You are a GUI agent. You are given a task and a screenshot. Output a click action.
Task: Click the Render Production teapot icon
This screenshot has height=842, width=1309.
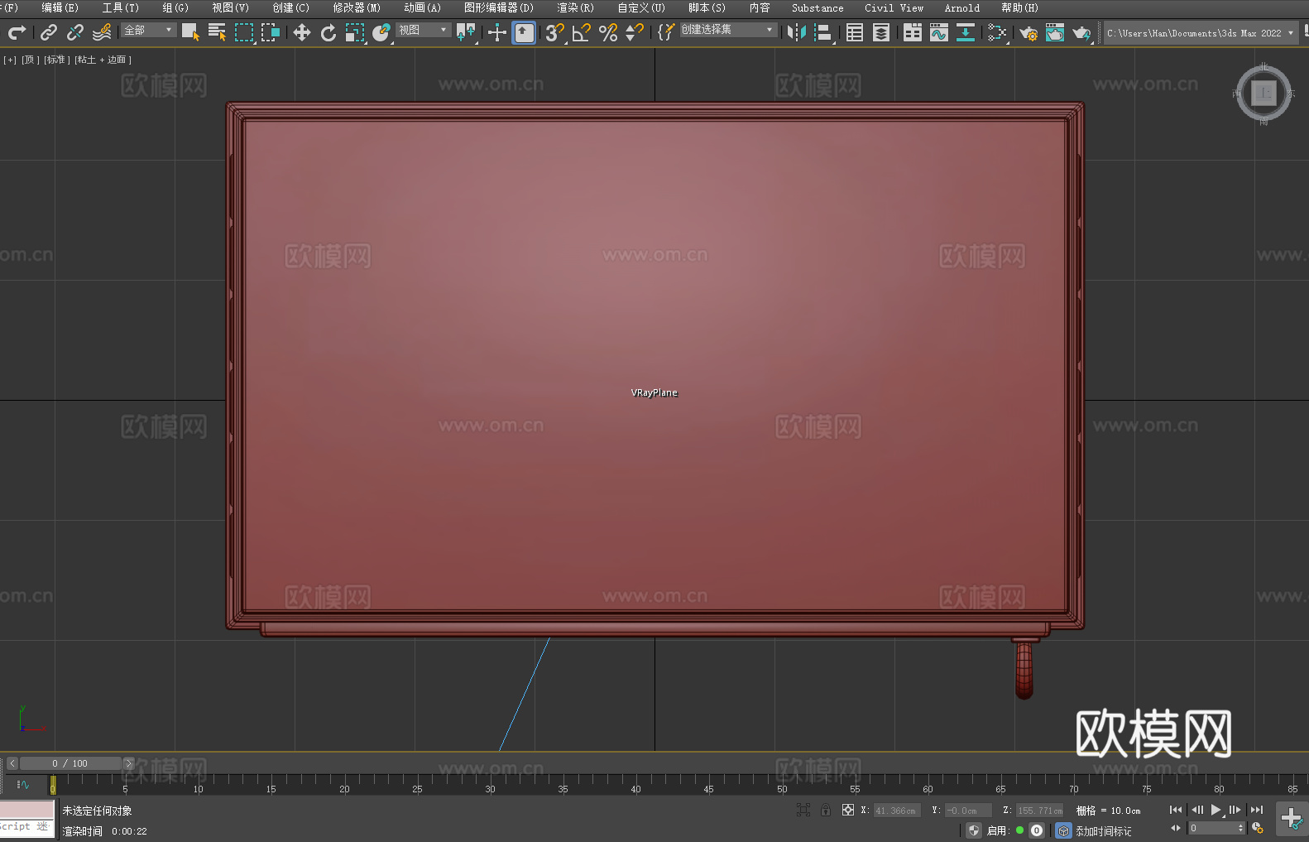point(1081,32)
